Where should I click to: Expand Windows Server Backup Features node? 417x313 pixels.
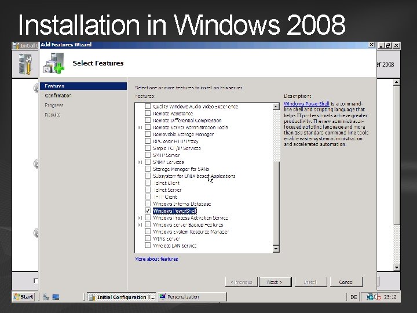140,225
